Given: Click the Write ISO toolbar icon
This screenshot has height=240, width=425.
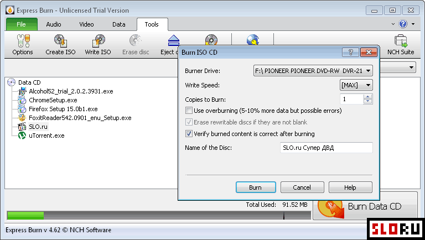Looking at the screenshot, I should [x=98, y=40].
